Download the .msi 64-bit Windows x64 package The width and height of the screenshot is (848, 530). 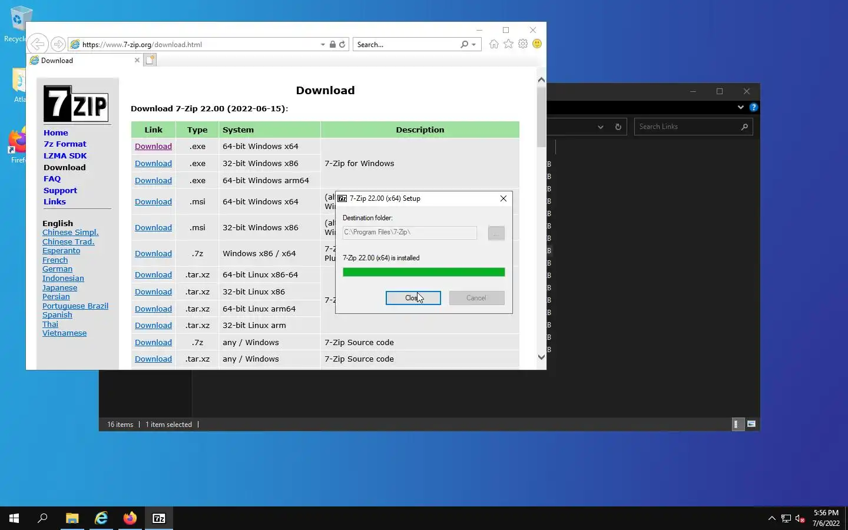[x=153, y=201]
